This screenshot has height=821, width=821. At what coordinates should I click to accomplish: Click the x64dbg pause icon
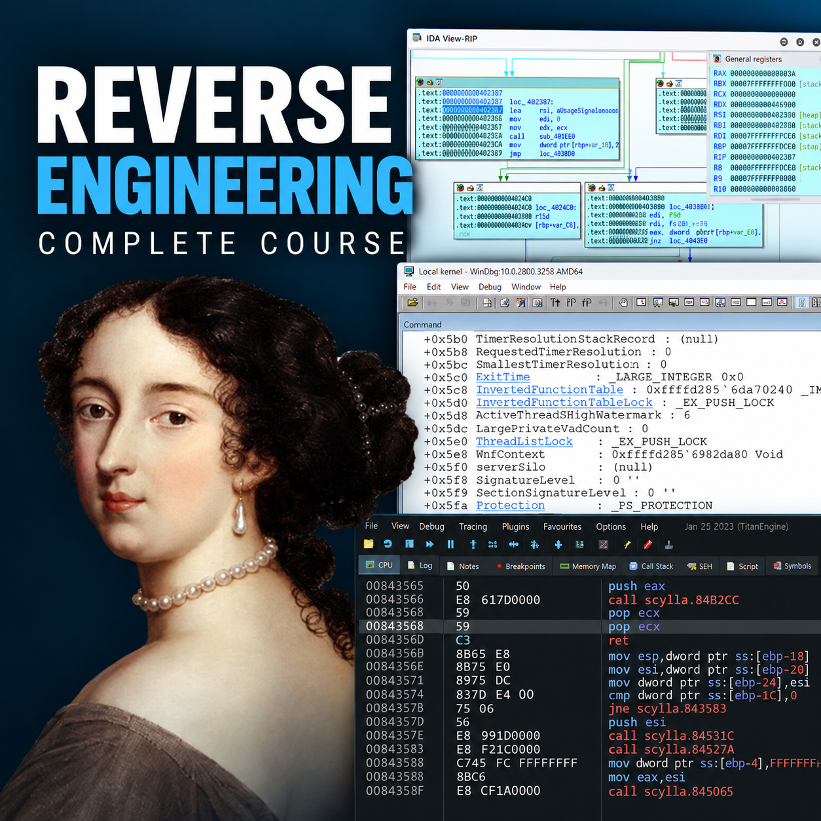(450, 544)
